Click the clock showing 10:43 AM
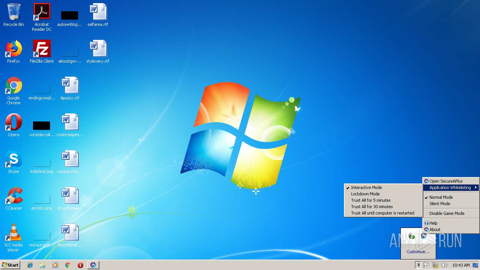This screenshot has width=480, height=270. point(461,265)
